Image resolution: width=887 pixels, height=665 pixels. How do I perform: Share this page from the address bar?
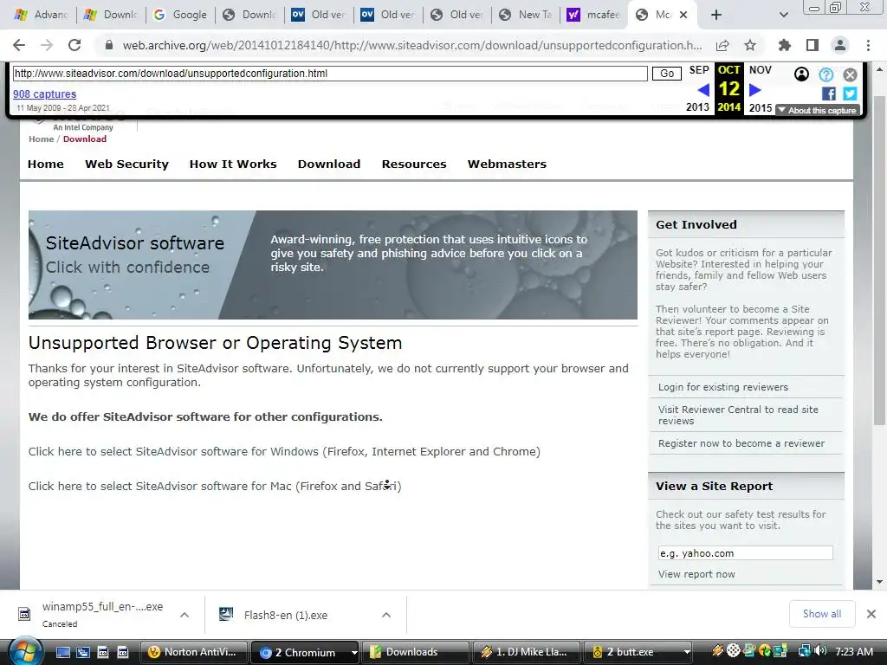coord(722,45)
